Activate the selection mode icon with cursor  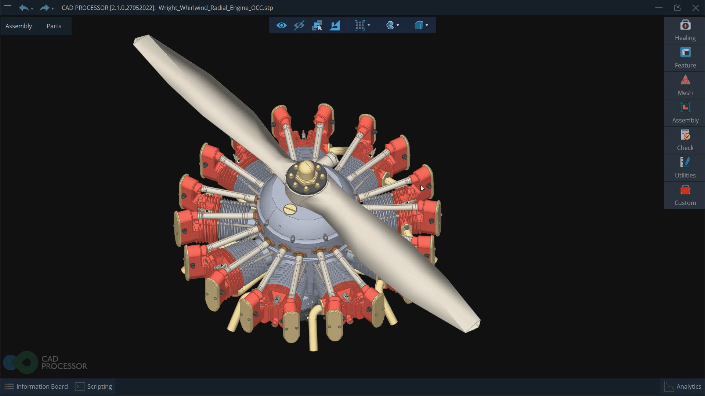click(x=317, y=25)
